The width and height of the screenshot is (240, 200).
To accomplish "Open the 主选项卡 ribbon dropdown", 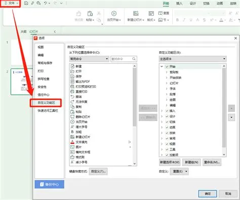I will 192,59.
